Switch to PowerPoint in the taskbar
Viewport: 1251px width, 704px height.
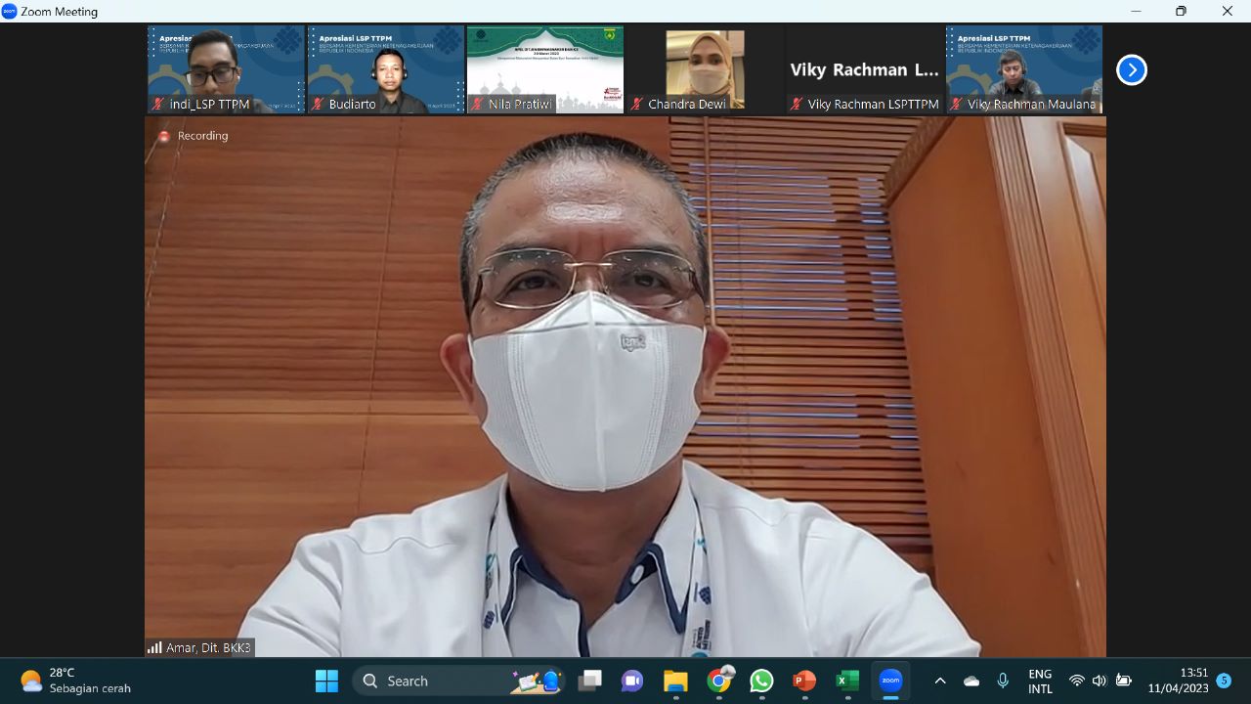804,681
